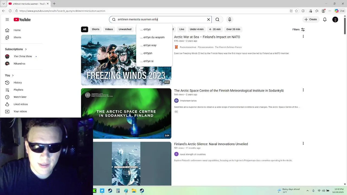Click the YouTube logo
The height and width of the screenshot is (195, 347).
coord(22,19)
